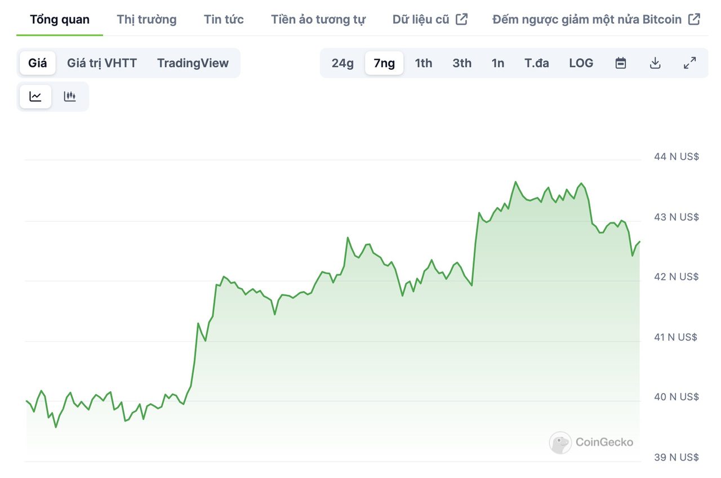
Task: Switch to TradingView chart
Action: [x=193, y=63]
